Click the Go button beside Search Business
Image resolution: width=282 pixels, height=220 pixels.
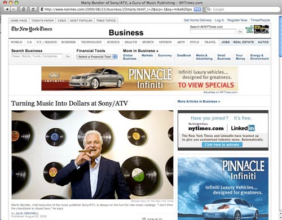[68, 56]
